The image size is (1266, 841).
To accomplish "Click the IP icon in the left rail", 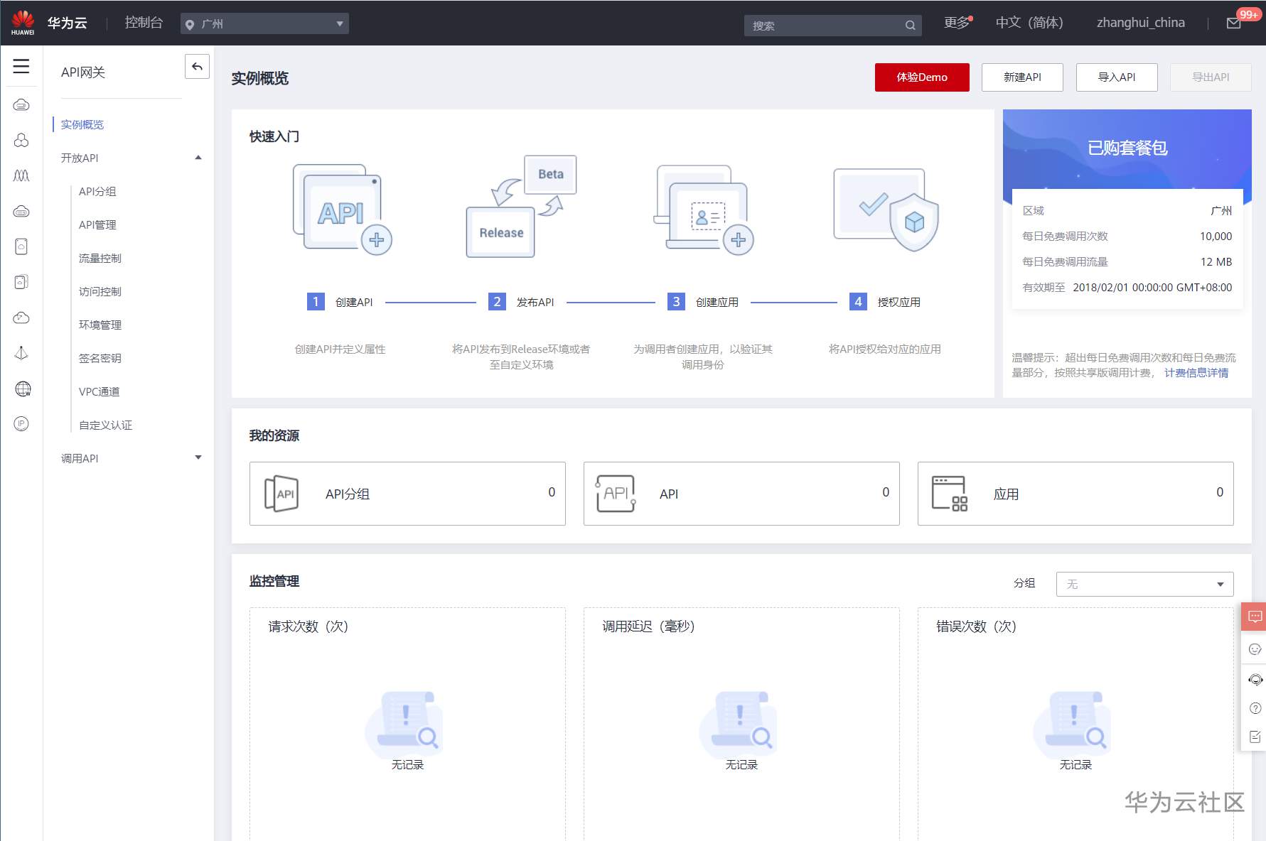I will pos(21,424).
